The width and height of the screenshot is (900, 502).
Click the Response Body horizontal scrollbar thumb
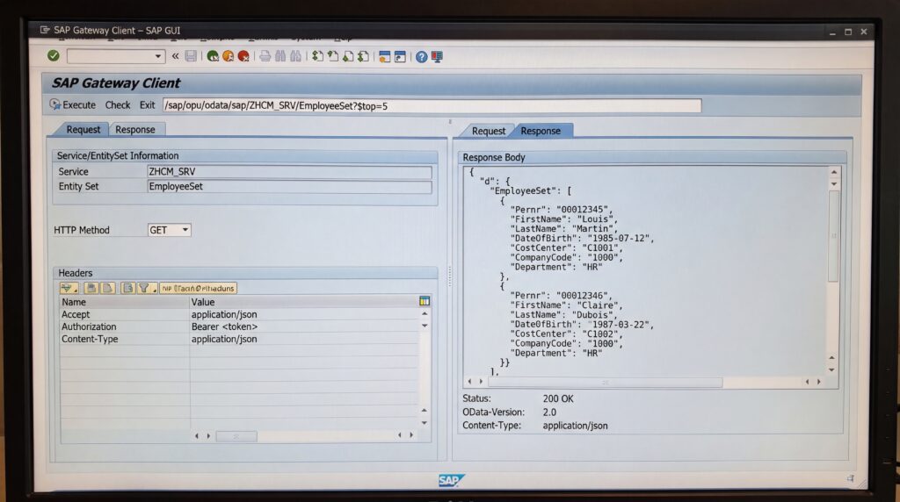(x=605, y=382)
